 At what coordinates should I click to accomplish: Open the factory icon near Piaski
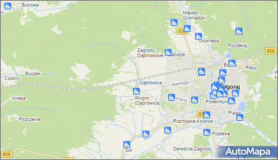click(x=240, y=118)
